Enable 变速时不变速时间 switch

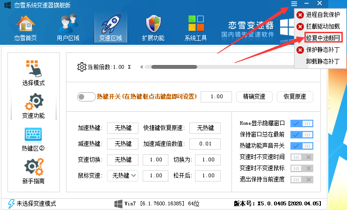pos(302,157)
